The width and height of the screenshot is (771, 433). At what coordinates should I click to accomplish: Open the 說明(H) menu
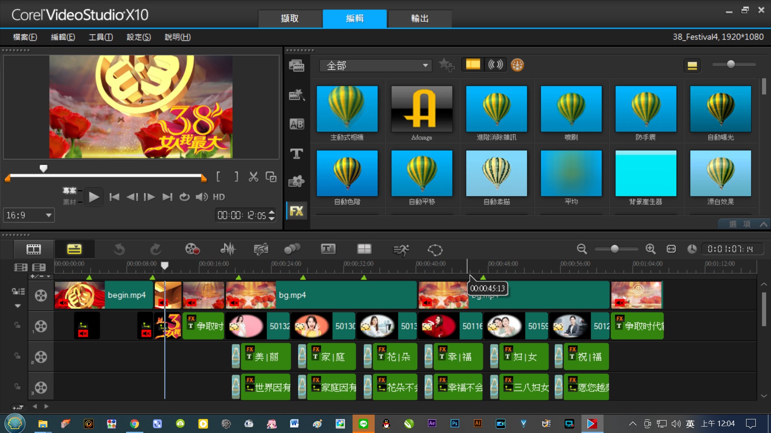tap(177, 37)
